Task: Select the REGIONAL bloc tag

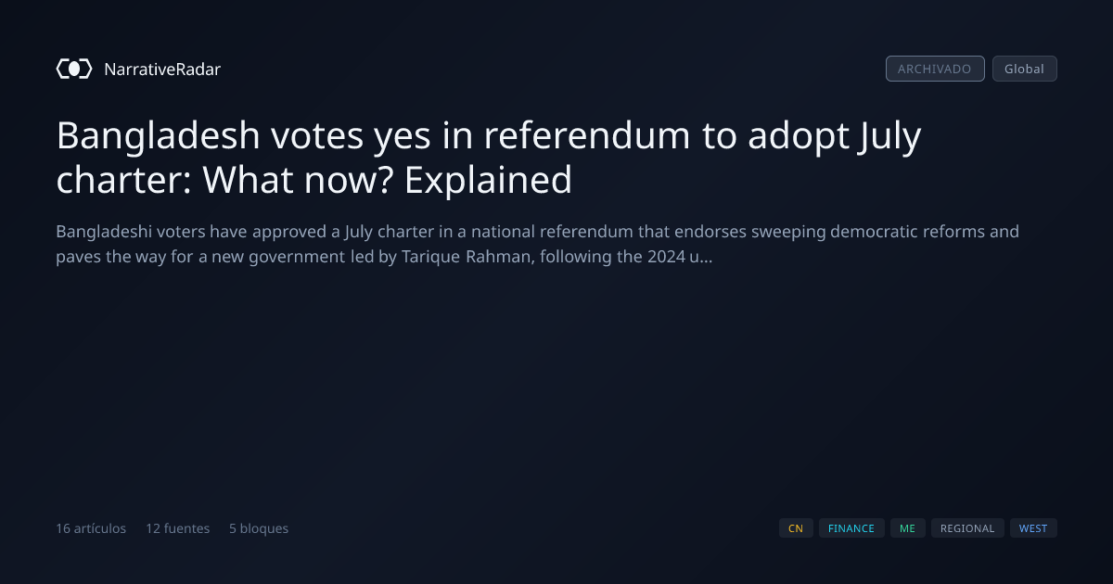Action: click(x=967, y=528)
